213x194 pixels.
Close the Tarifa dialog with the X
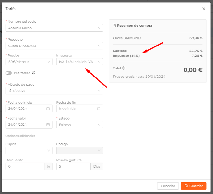[204, 9]
